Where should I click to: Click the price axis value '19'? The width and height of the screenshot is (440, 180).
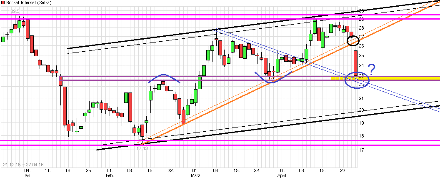pos(361,123)
